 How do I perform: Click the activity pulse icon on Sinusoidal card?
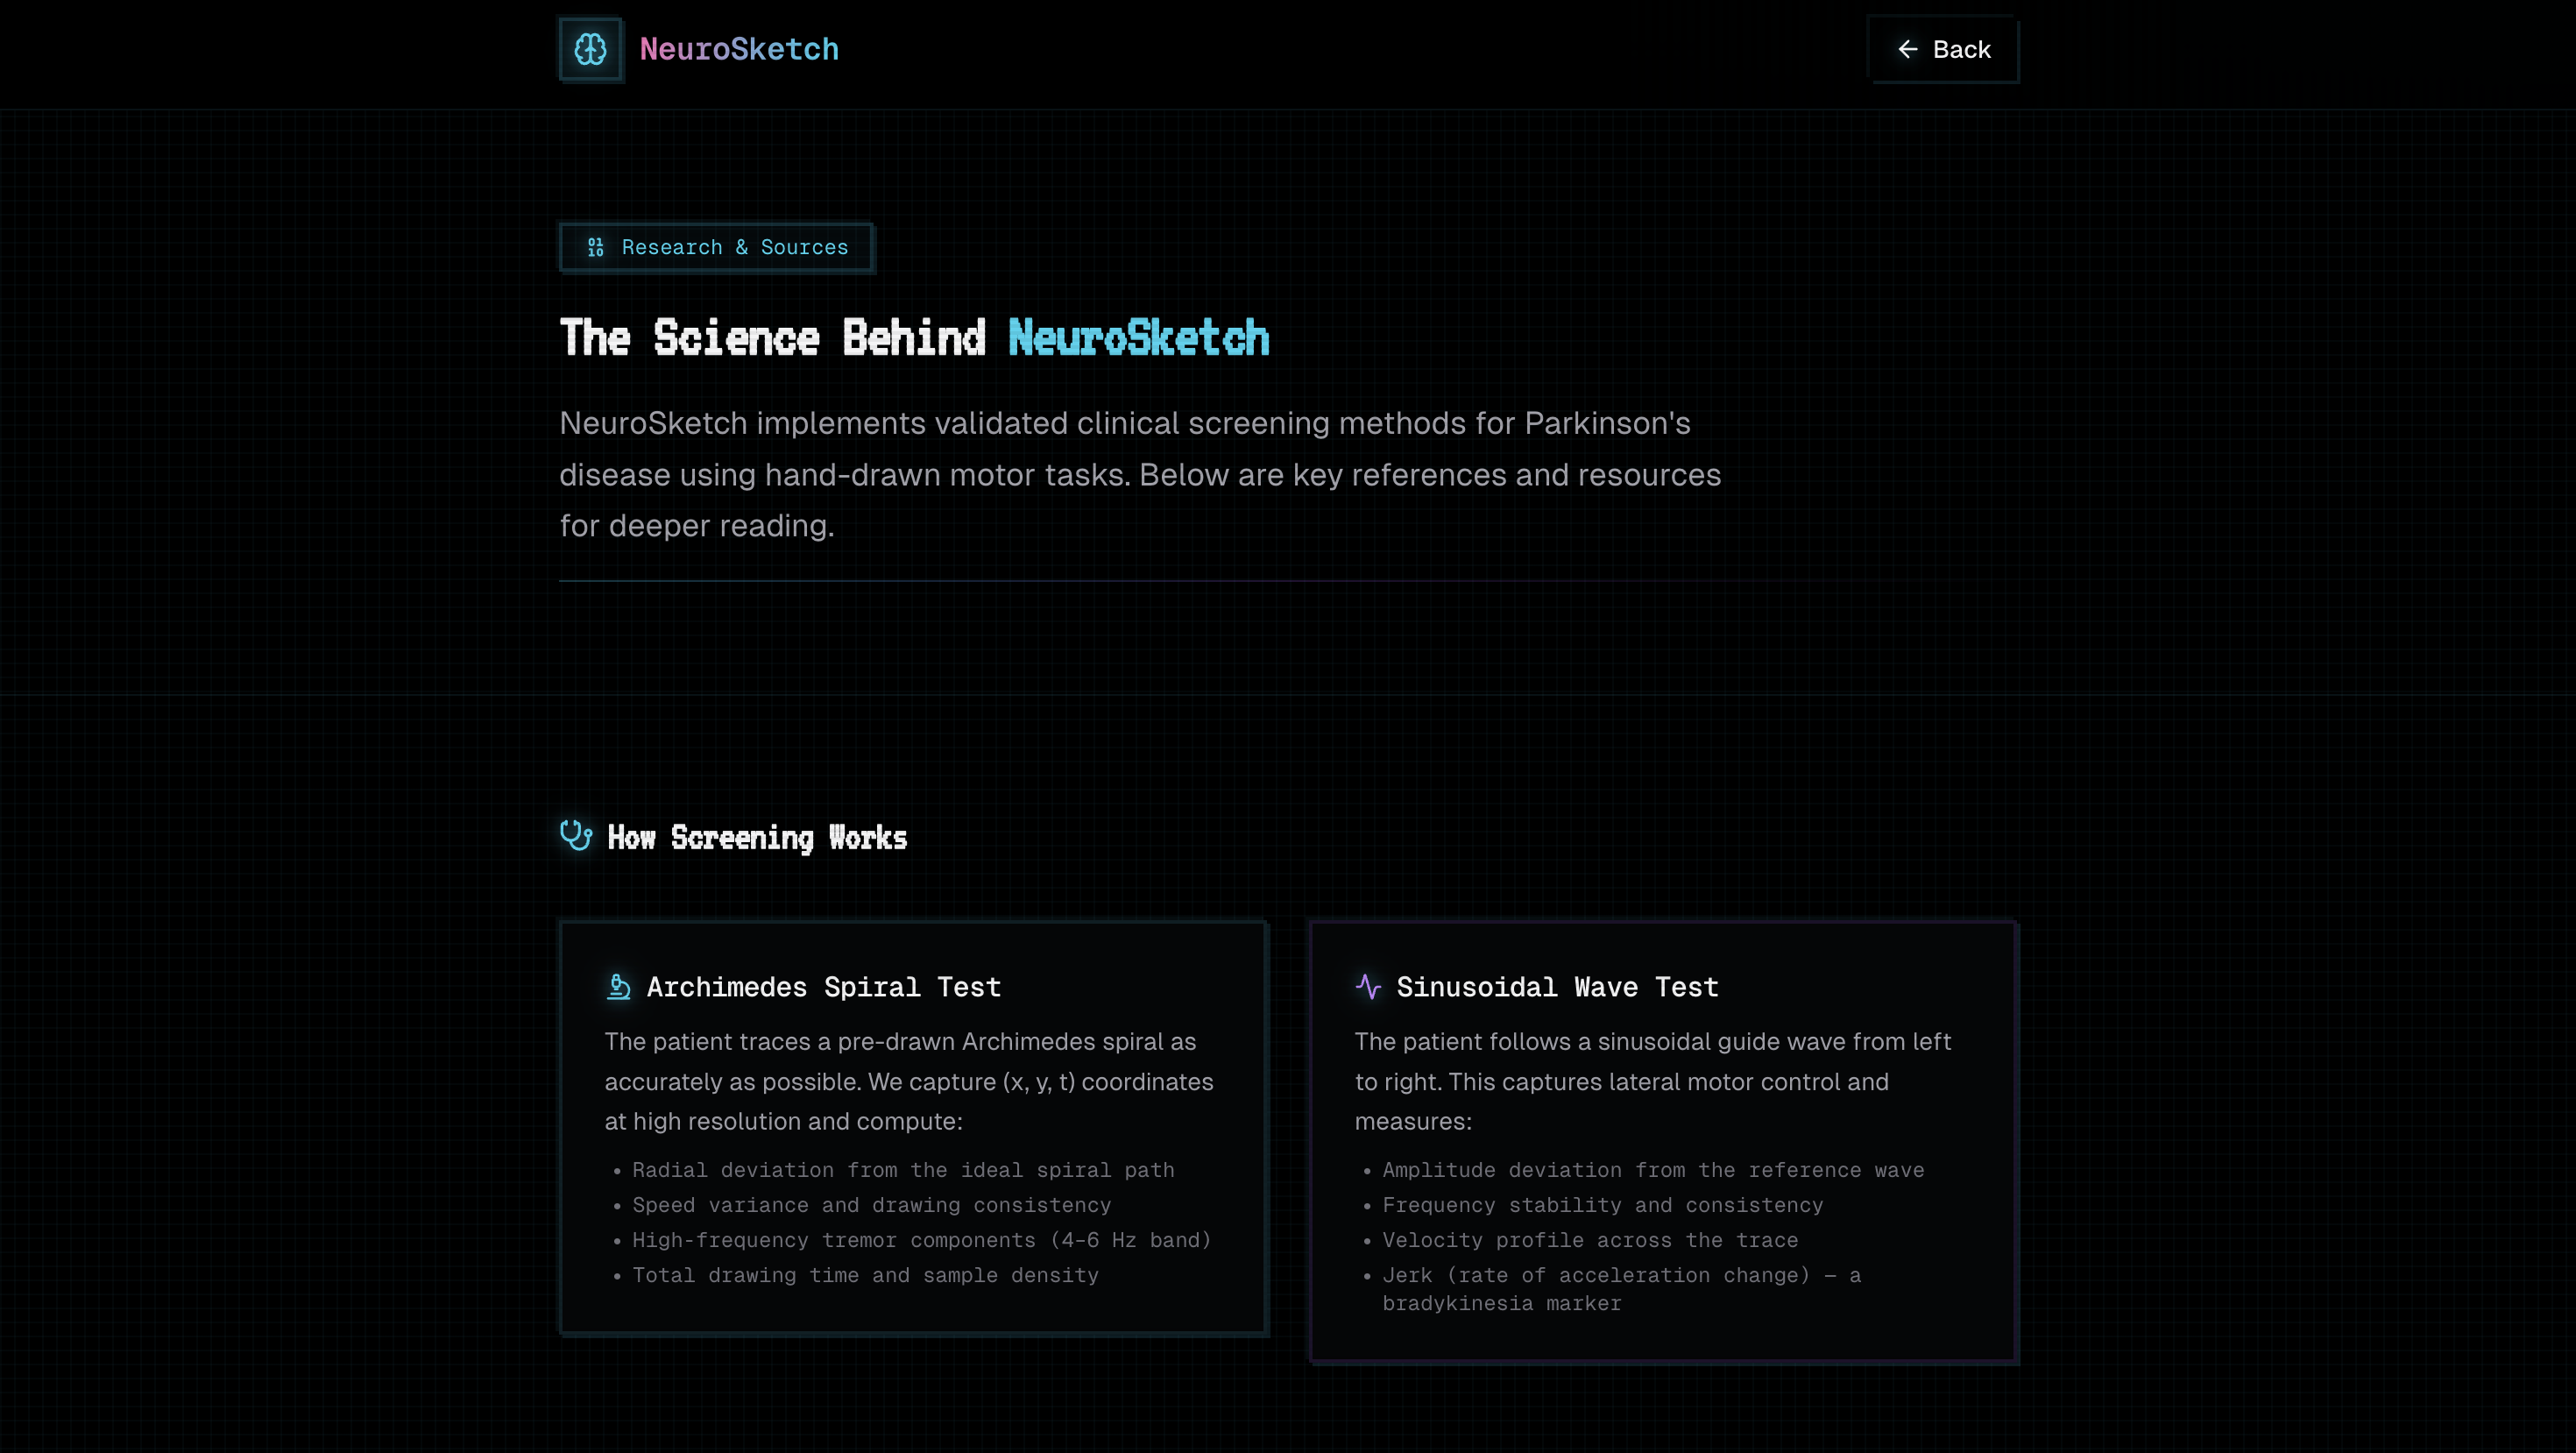pos(1368,987)
